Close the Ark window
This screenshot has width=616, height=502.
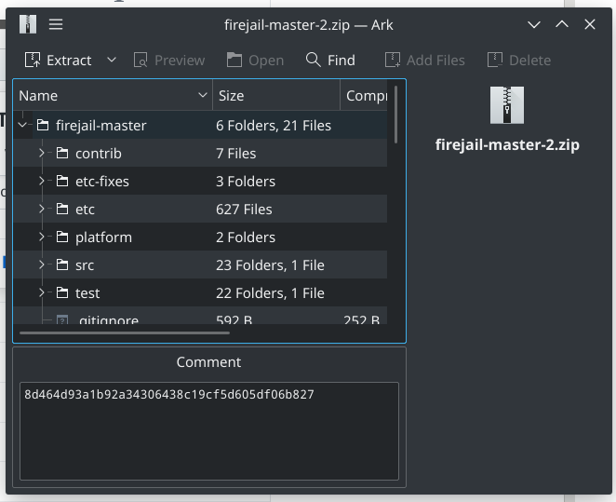(590, 24)
